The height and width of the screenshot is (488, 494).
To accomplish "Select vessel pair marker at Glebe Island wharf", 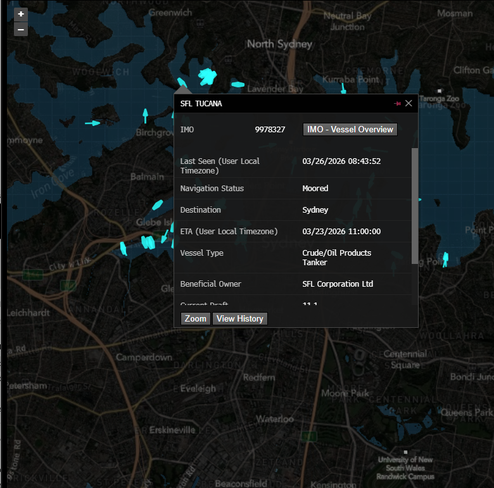I will pos(148,242).
